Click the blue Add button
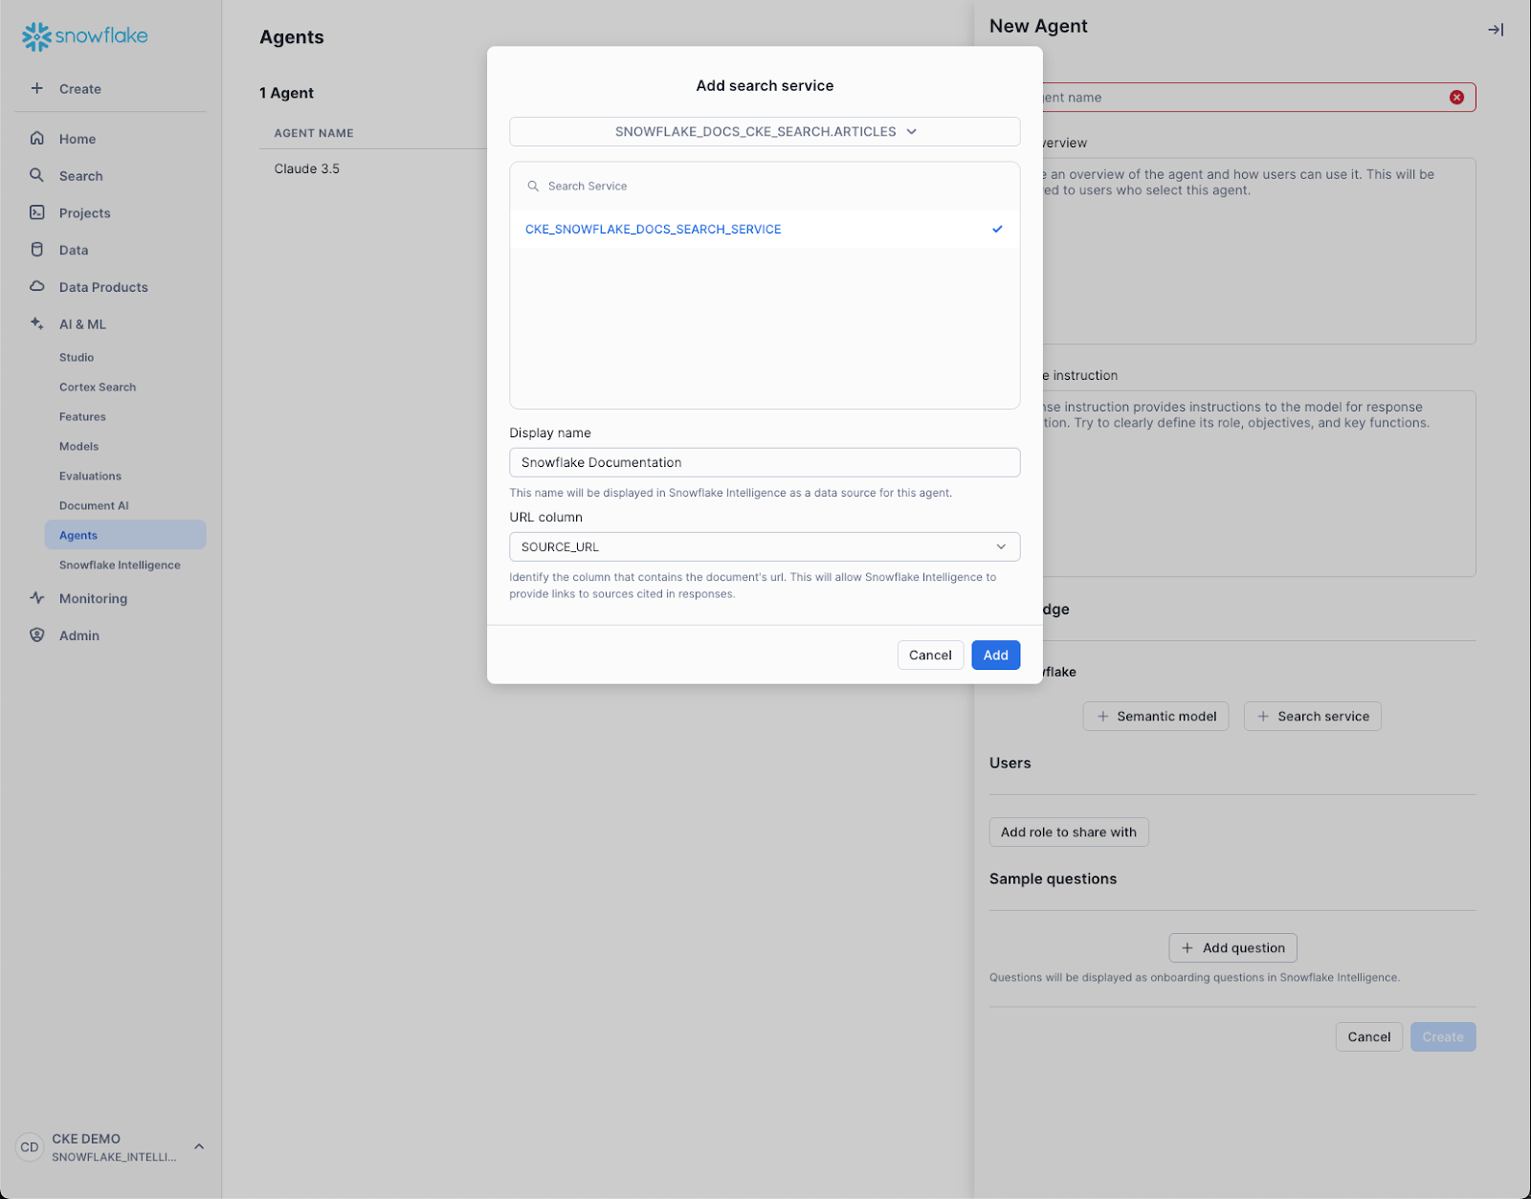Screen dimensions: 1531x1199 tap(995, 655)
